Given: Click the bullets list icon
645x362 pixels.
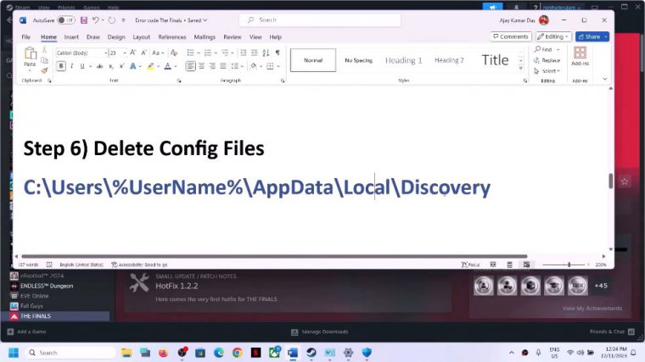Looking at the screenshot, I should (x=191, y=53).
